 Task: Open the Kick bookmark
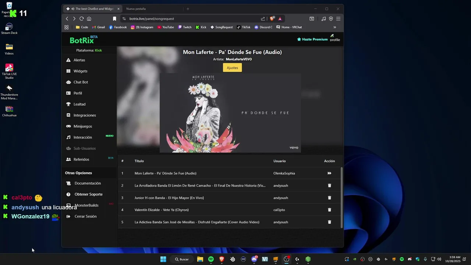[x=201, y=27]
